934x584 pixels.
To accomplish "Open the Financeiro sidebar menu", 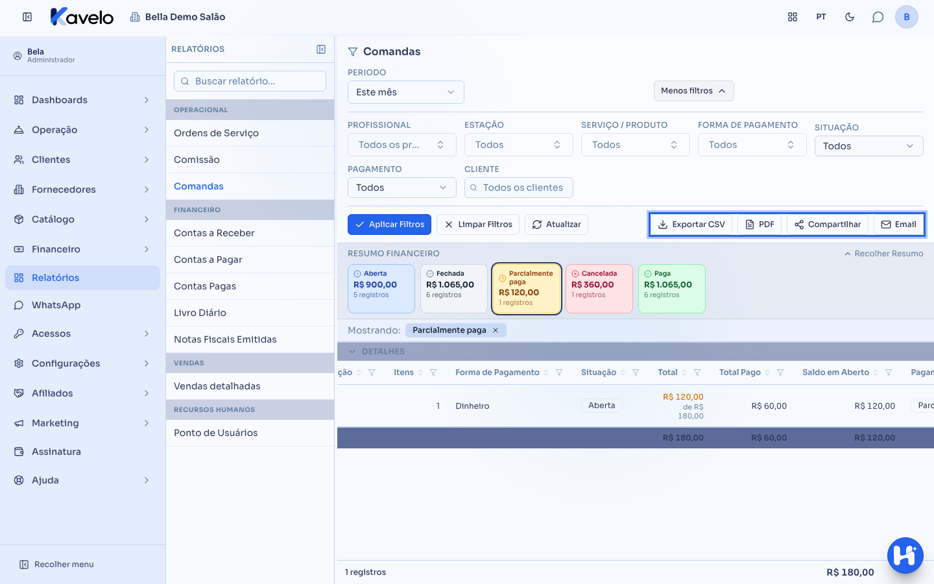I will (83, 249).
